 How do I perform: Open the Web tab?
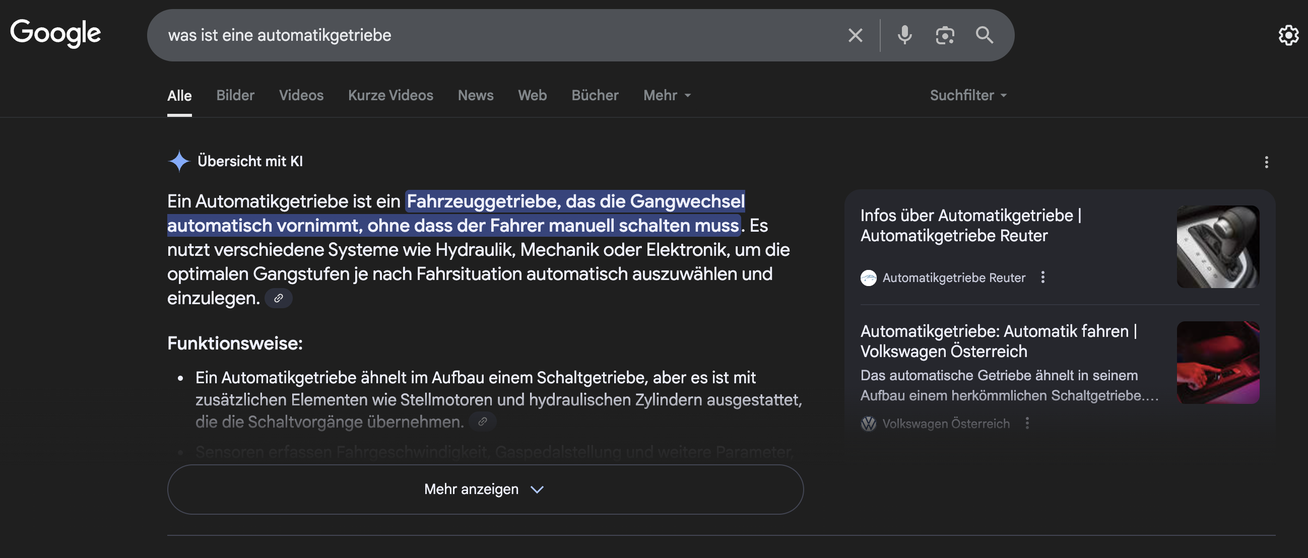[x=533, y=95]
